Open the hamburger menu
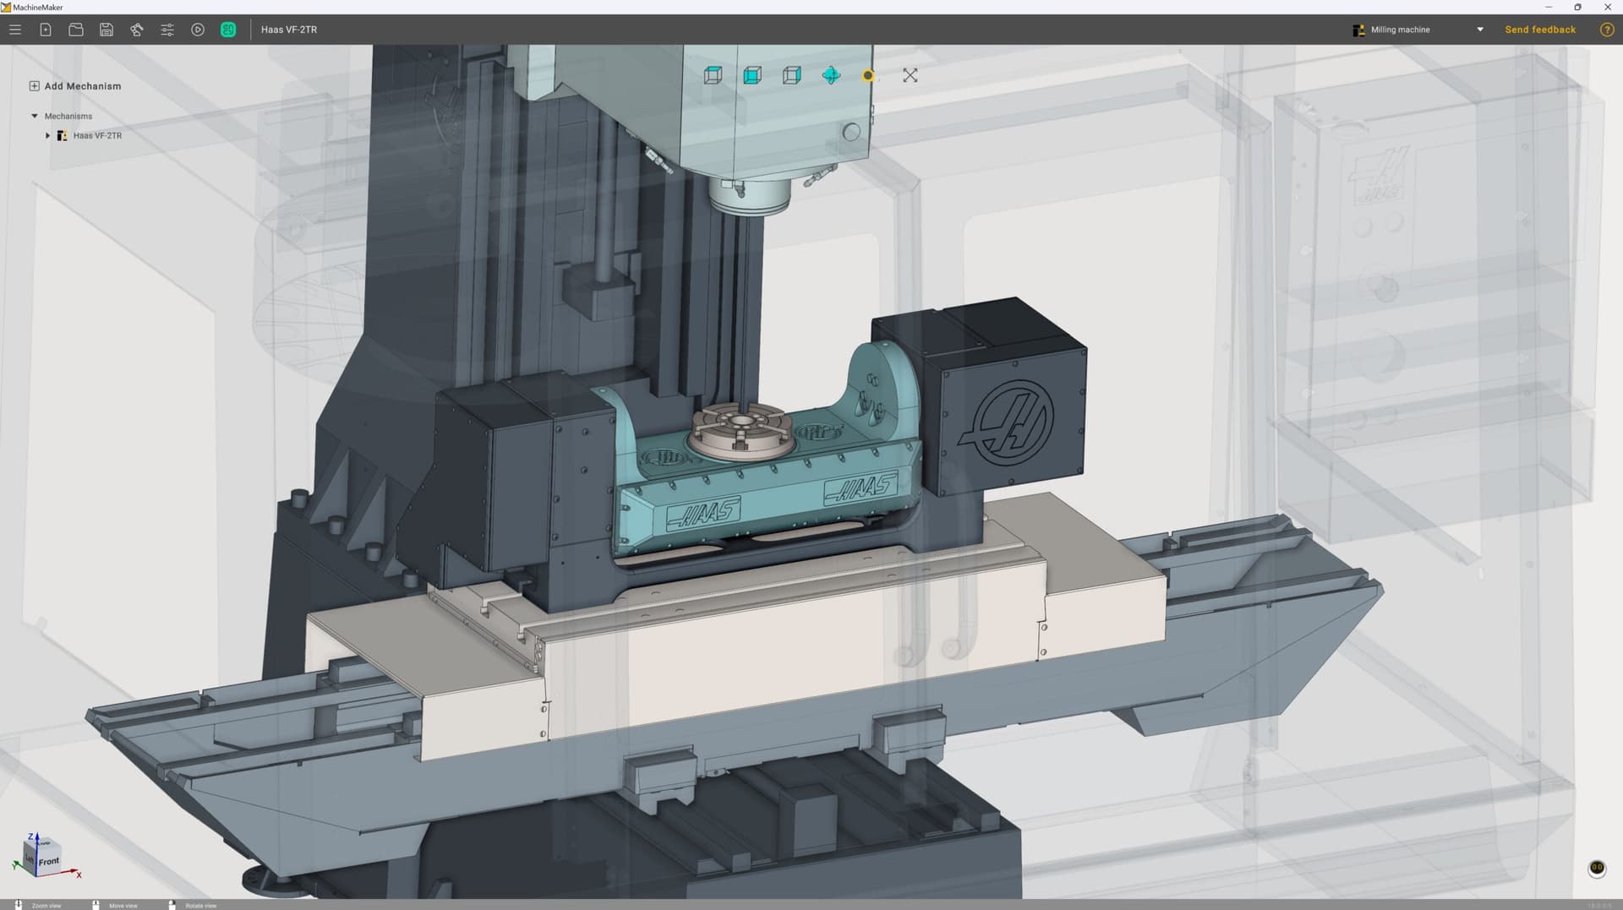The height and width of the screenshot is (910, 1623). click(x=15, y=30)
